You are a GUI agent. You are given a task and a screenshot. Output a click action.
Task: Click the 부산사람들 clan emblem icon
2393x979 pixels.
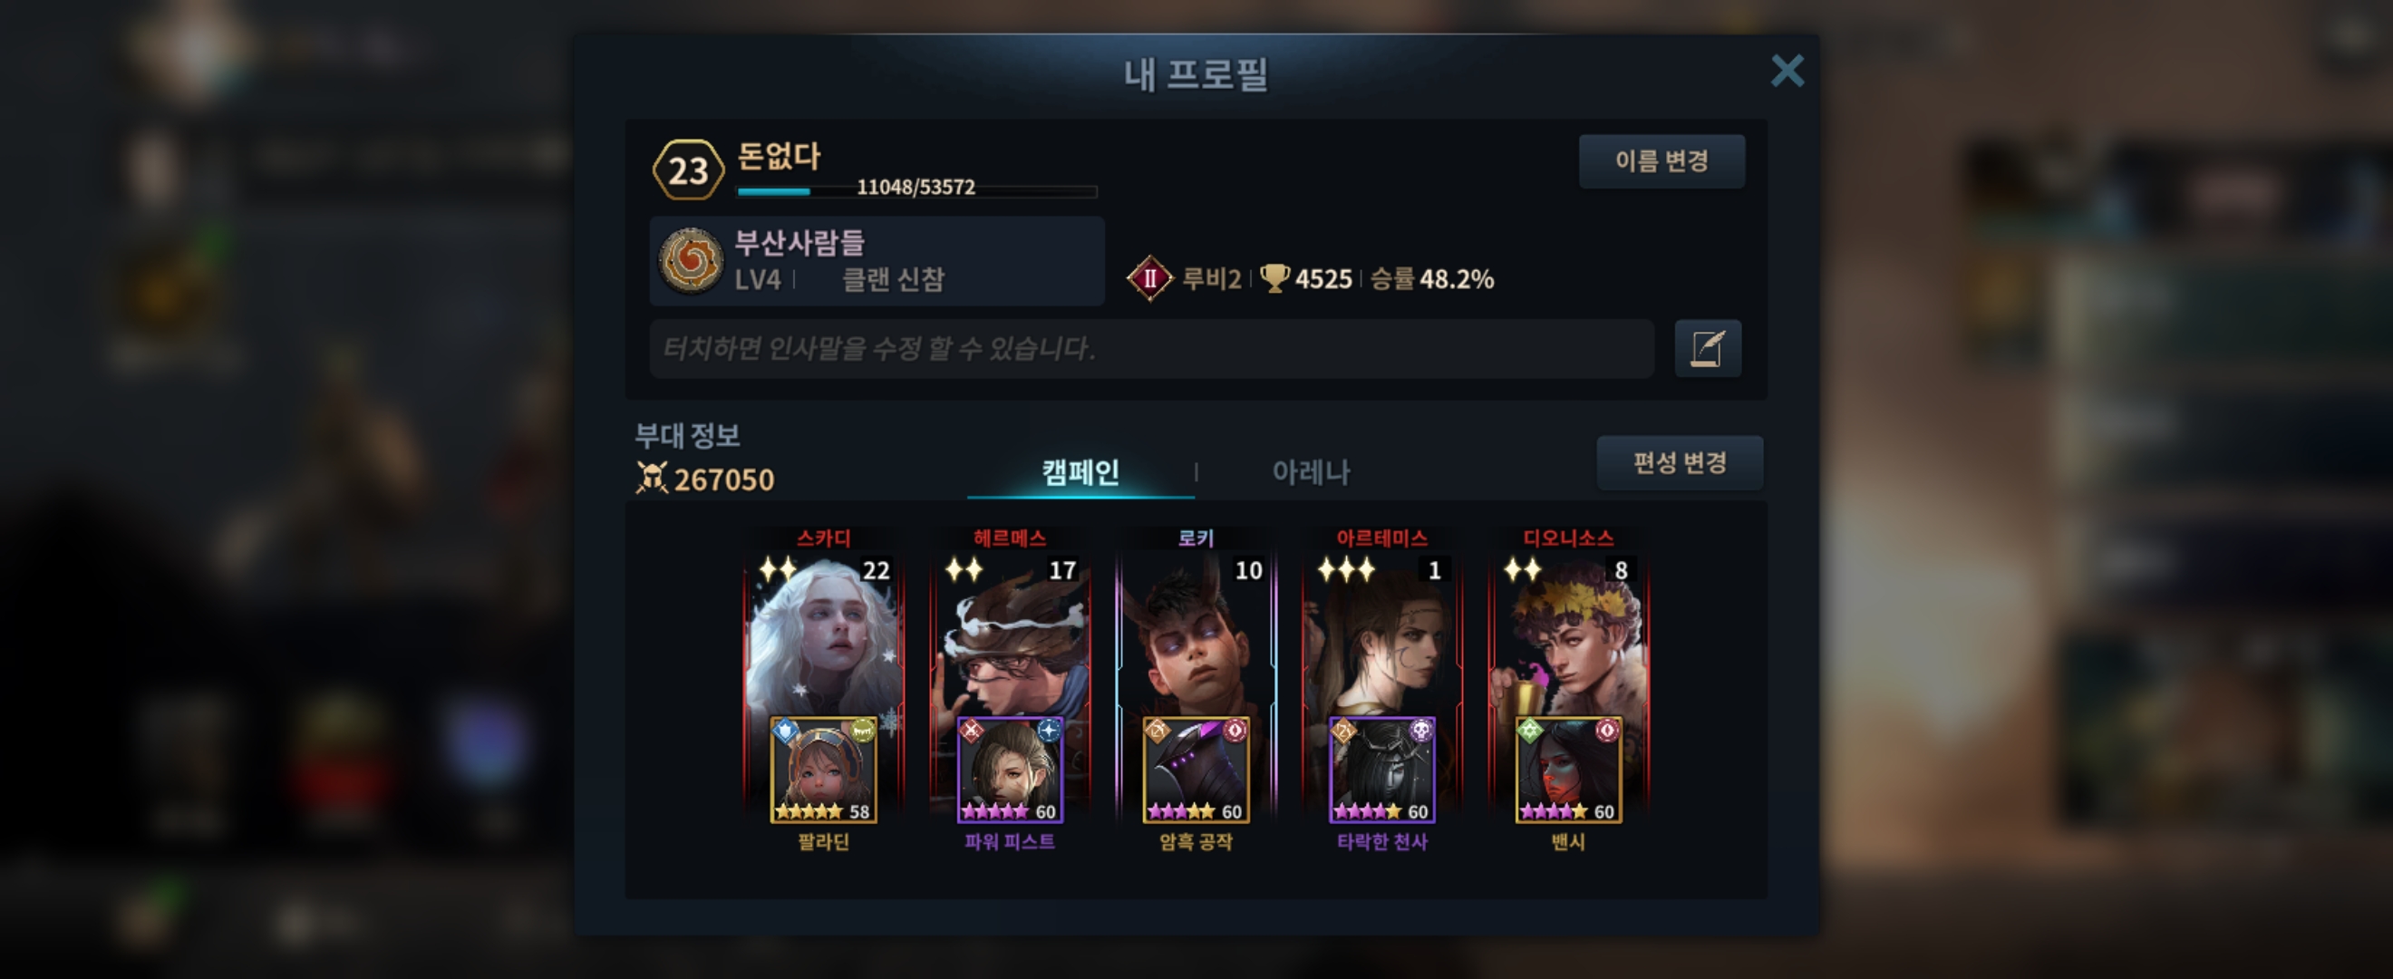pos(690,261)
